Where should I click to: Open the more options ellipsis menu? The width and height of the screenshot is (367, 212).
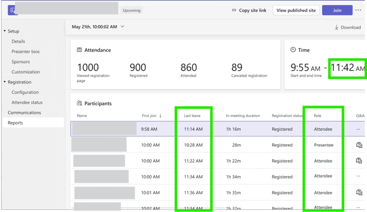pyautogui.click(x=358, y=10)
